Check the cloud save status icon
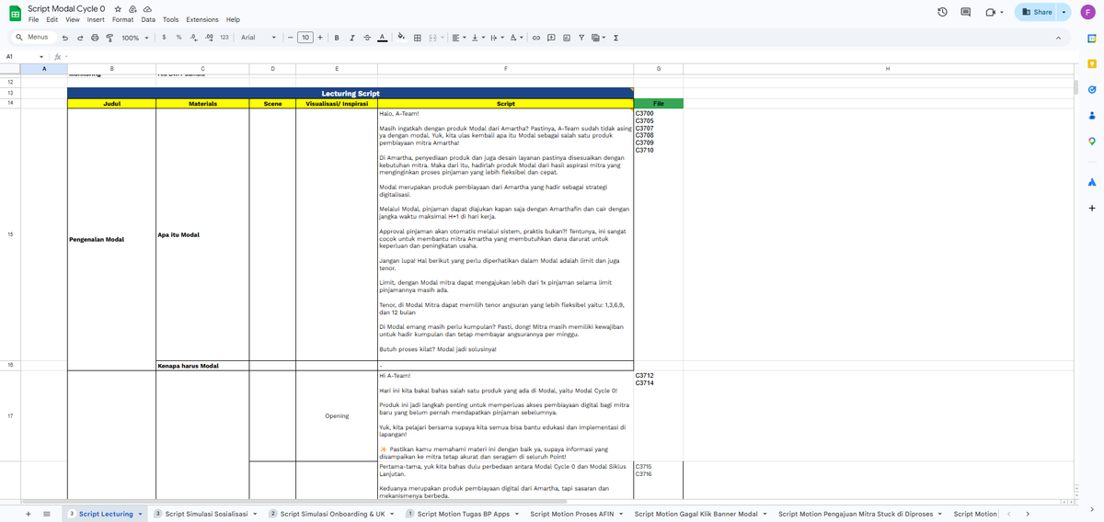 point(147,8)
